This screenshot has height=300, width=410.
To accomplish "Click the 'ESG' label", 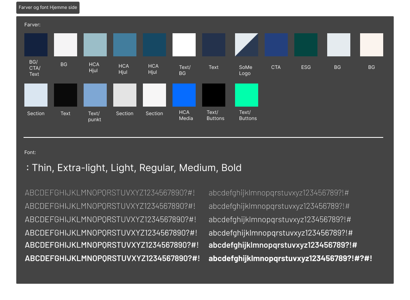I will (306, 67).
